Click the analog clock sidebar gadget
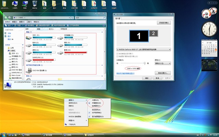Screen dimensions: 219x137 coord(209,29)
